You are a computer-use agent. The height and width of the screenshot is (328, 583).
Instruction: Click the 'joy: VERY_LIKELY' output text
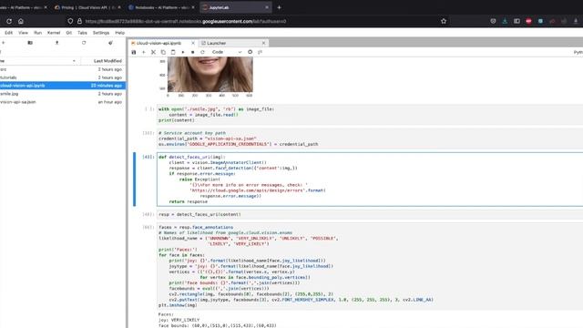179,320
